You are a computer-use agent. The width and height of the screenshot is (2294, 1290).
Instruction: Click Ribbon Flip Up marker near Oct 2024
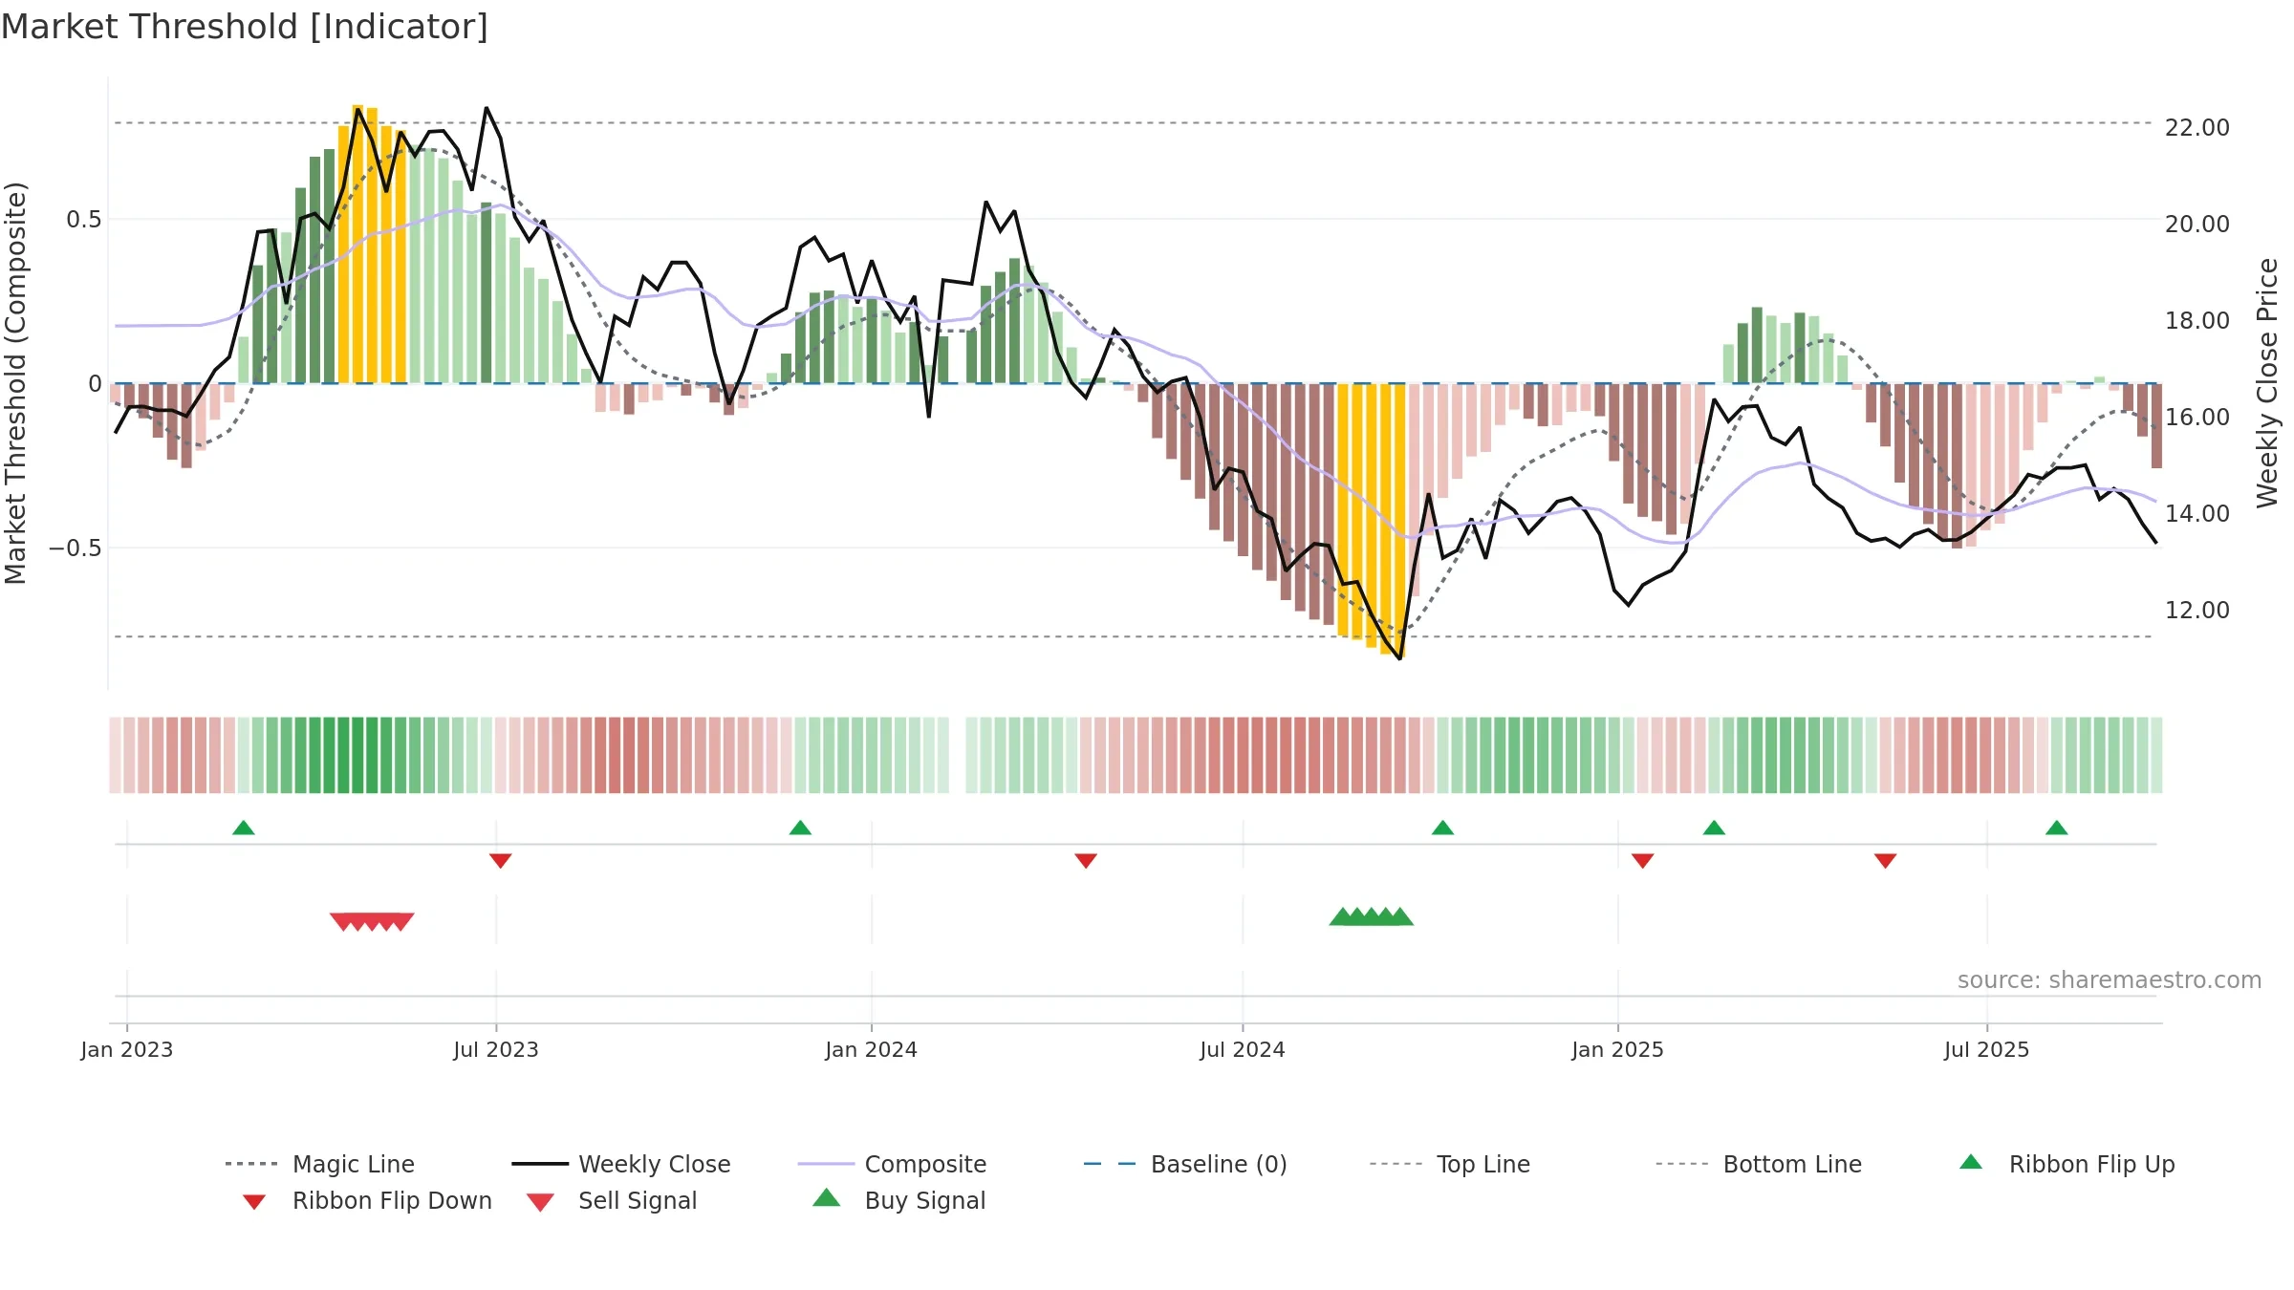tap(1442, 828)
